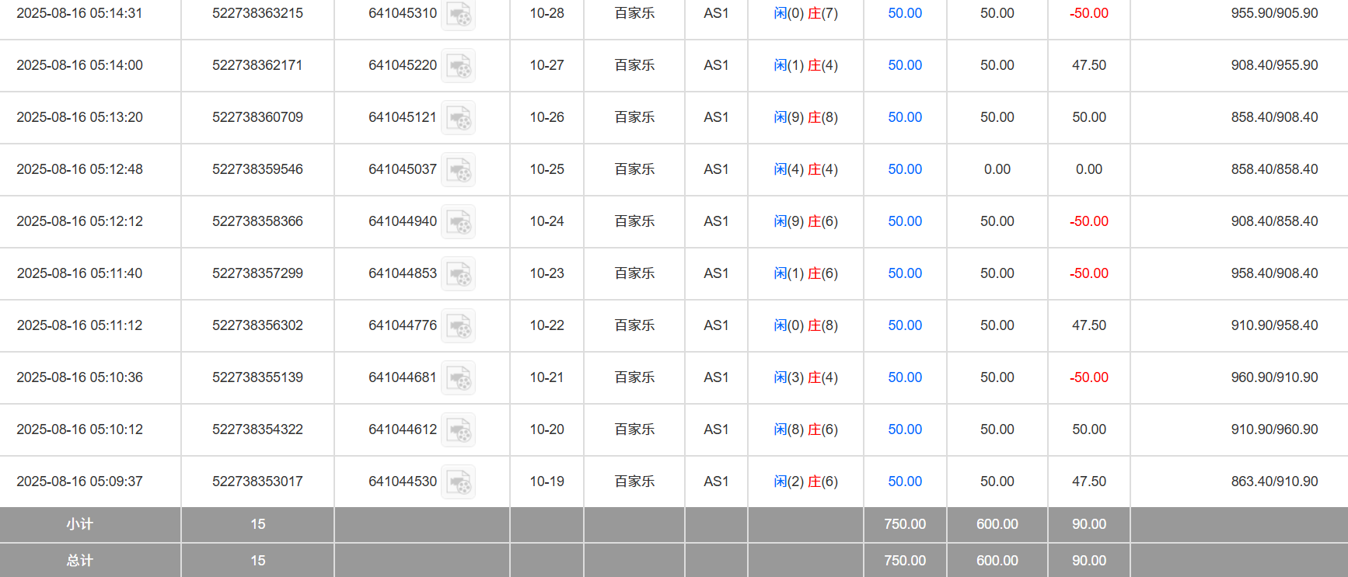Click the 小计 subtotal row label
This screenshot has height=577, width=1348.
pos(79,524)
